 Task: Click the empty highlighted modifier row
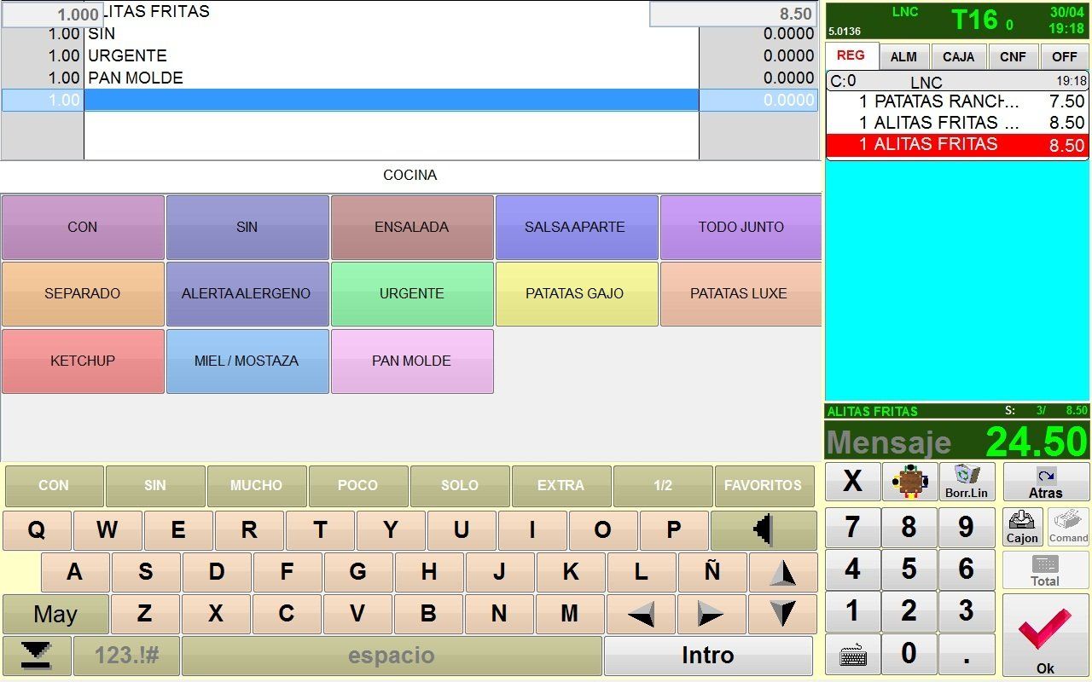click(x=409, y=100)
